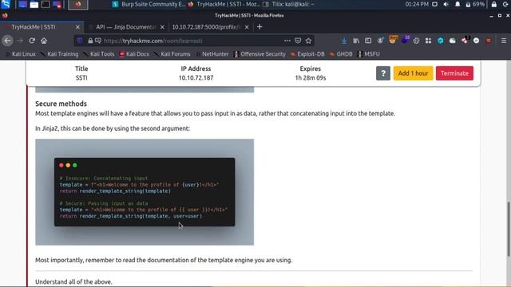This screenshot has height=287, width=511.
Task: Switch to Tilix kali@kali taskbar entry
Action: click(289, 4)
